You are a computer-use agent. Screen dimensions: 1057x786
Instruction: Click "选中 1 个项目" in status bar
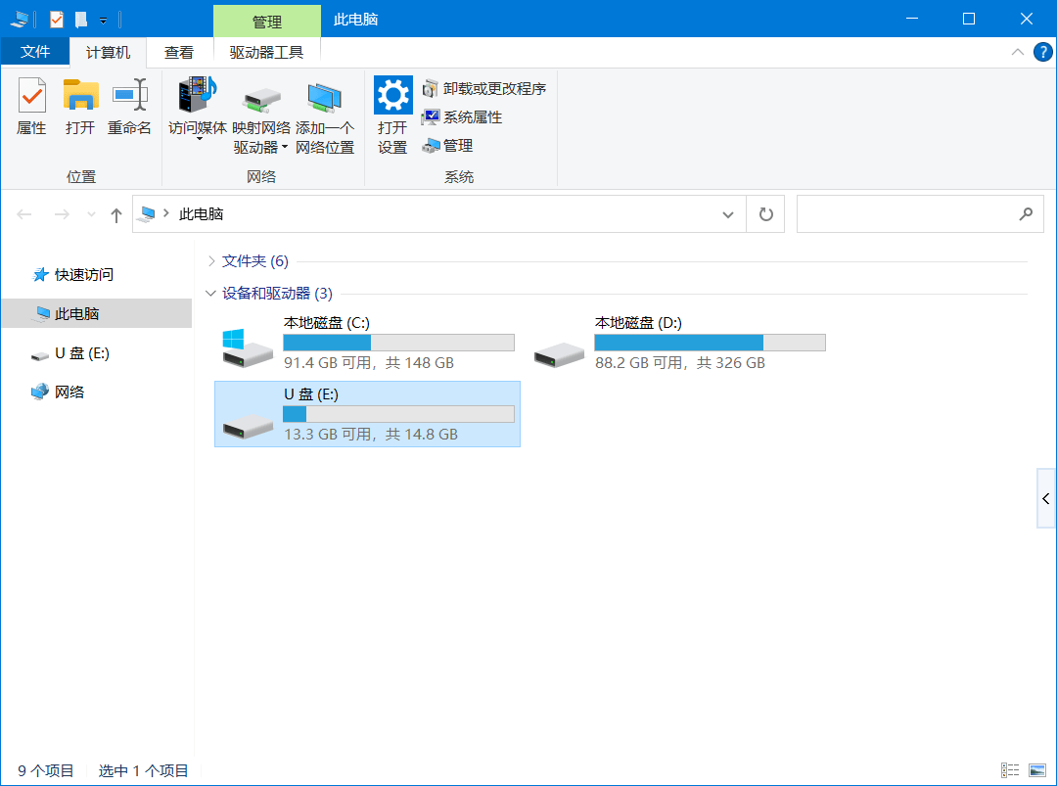[x=144, y=770]
